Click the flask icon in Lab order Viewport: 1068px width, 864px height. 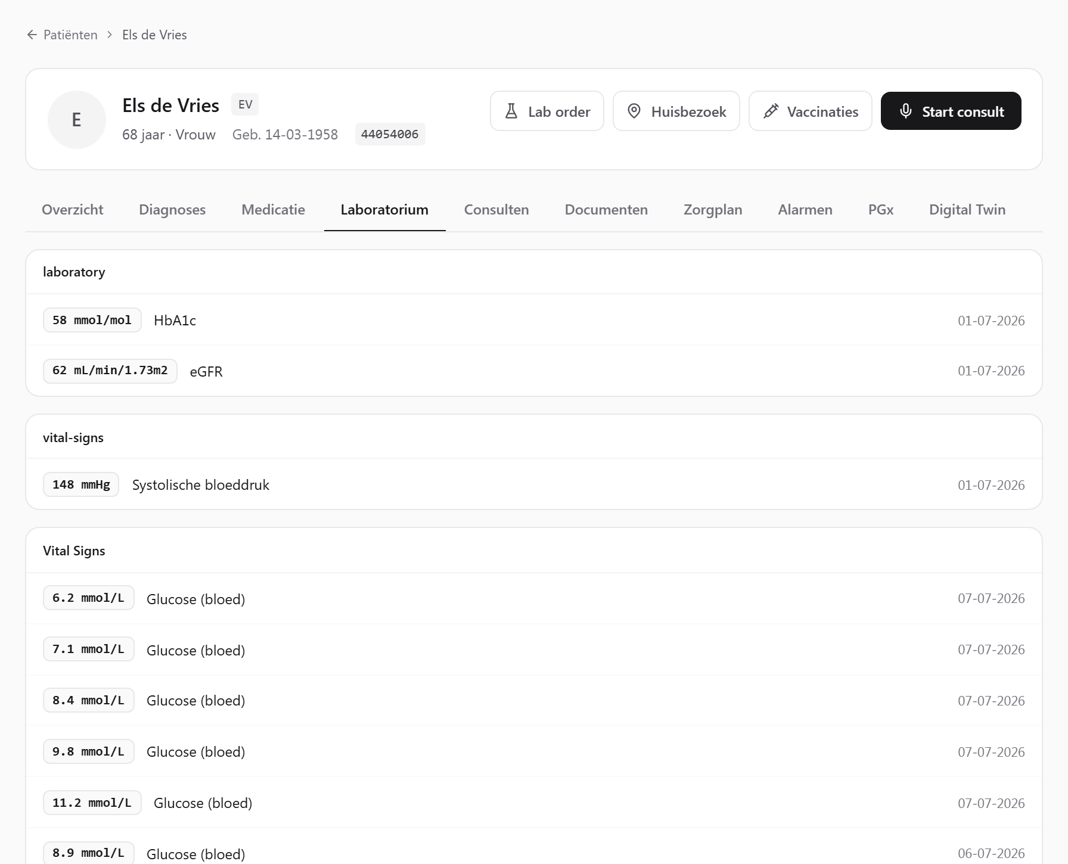click(x=511, y=111)
